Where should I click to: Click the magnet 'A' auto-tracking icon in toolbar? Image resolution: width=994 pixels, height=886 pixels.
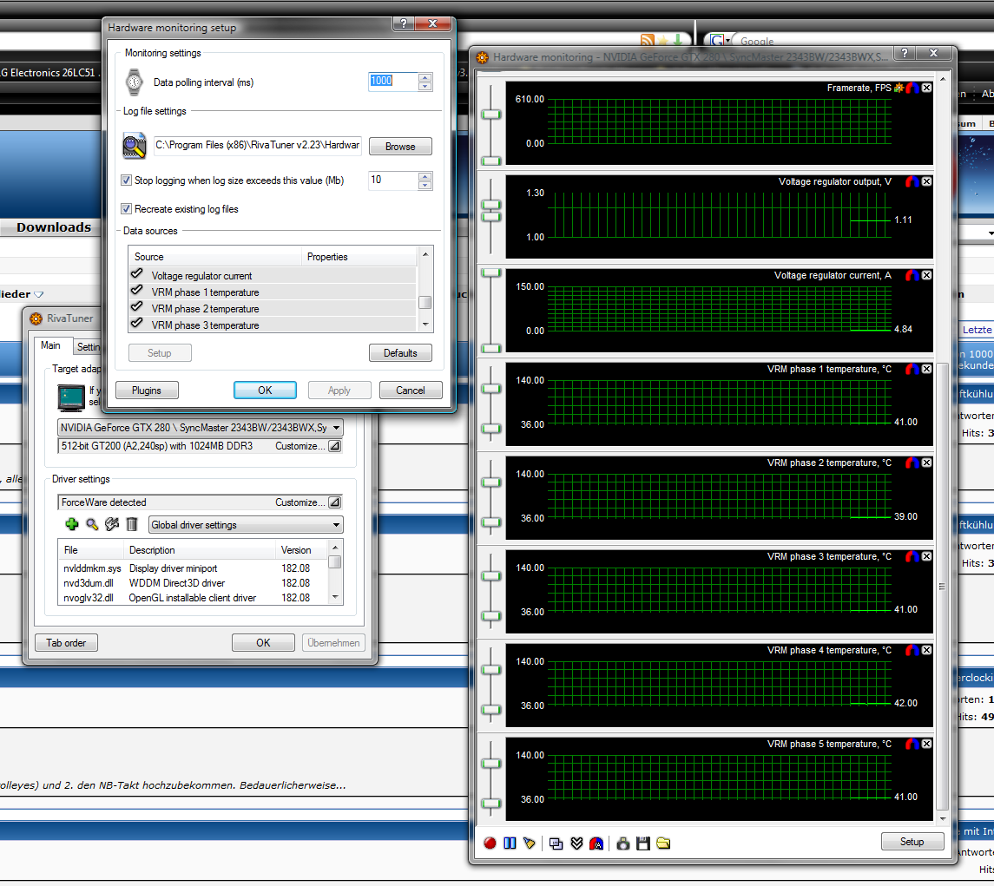pyautogui.click(x=596, y=843)
